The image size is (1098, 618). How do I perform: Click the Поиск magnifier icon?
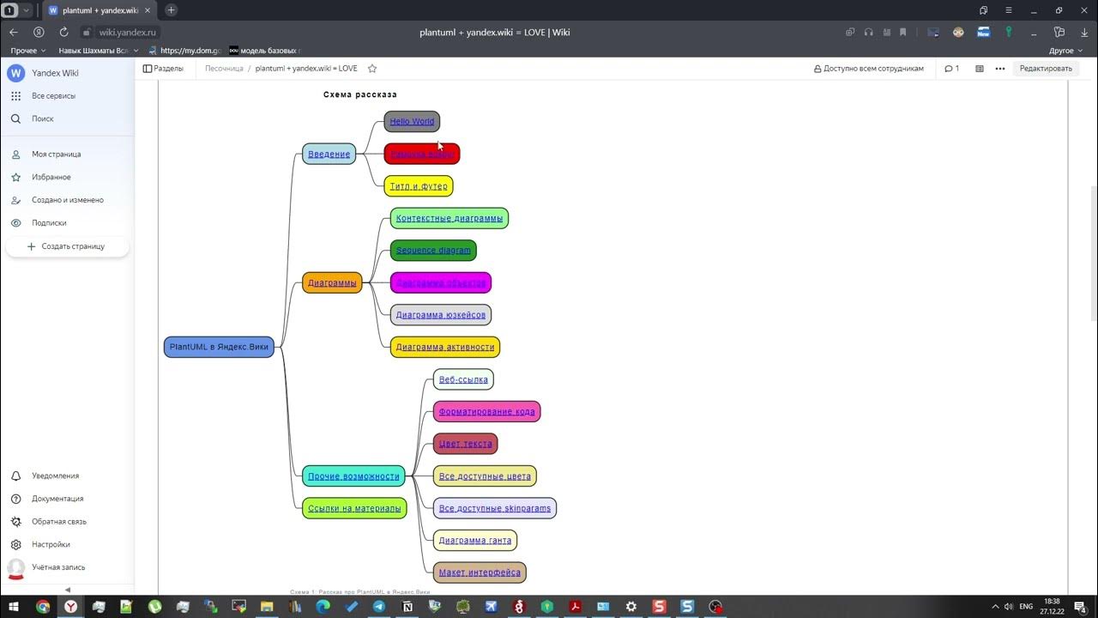click(x=15, y=118)
